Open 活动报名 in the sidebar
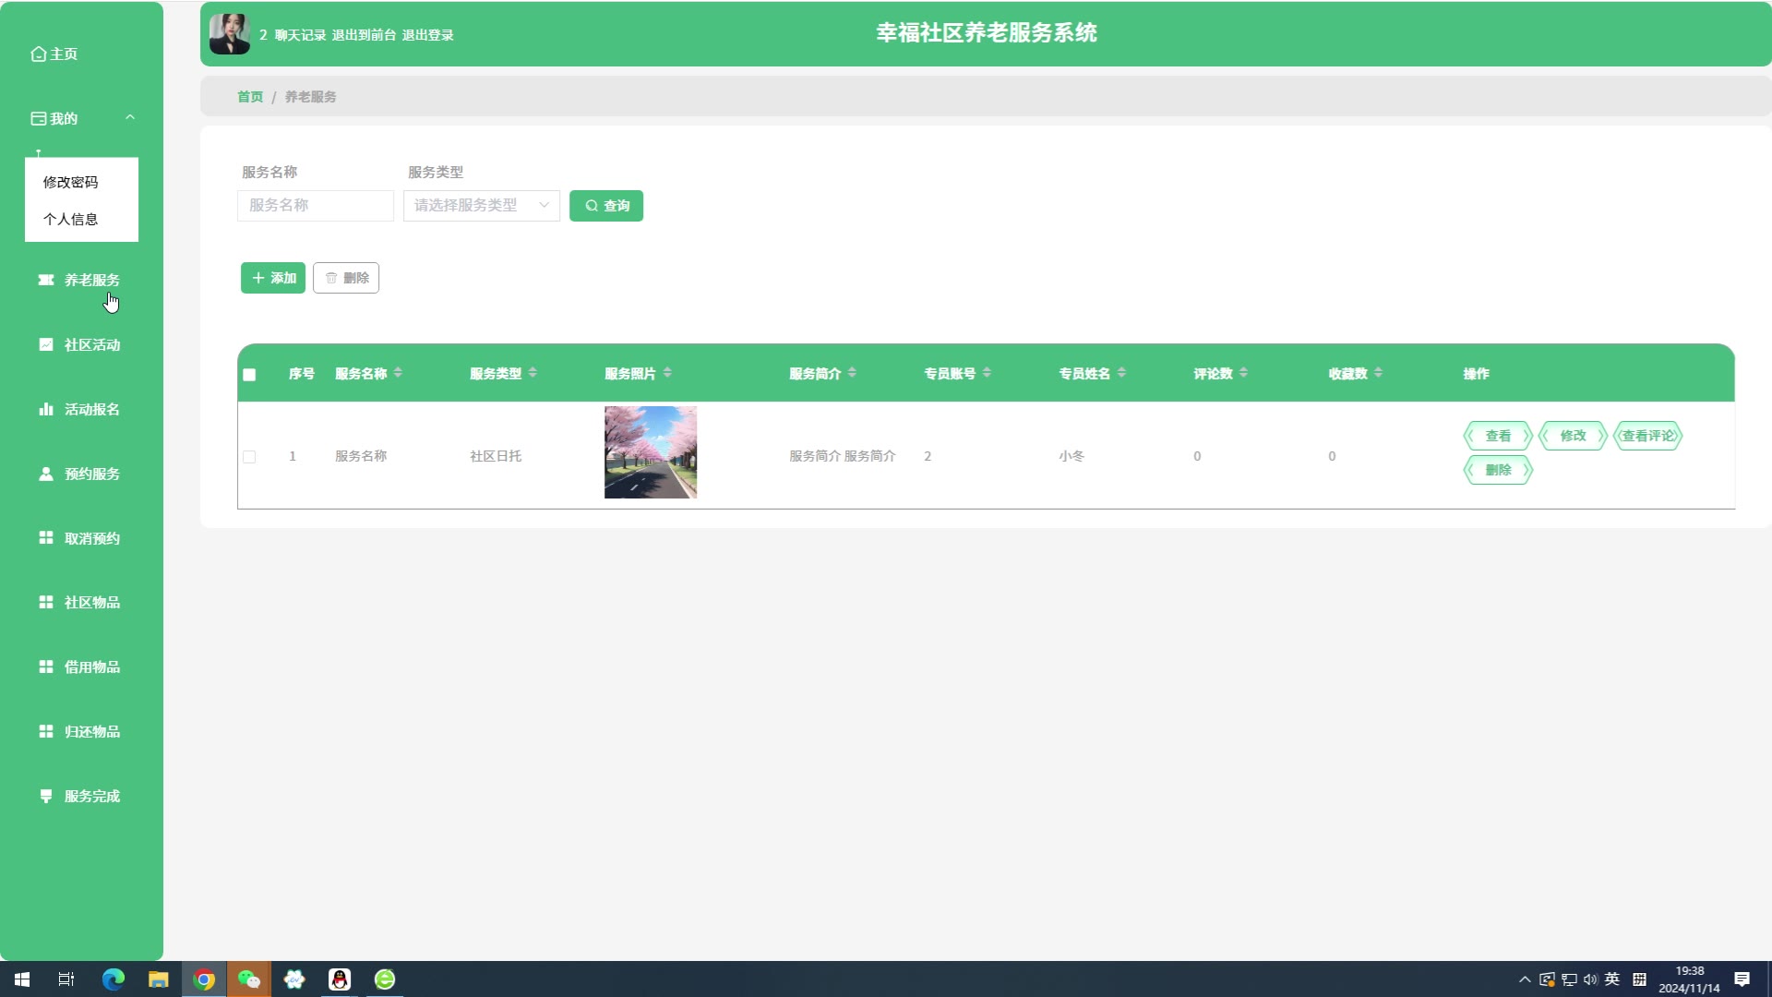 pyautogui.click(x=91, y=409)
